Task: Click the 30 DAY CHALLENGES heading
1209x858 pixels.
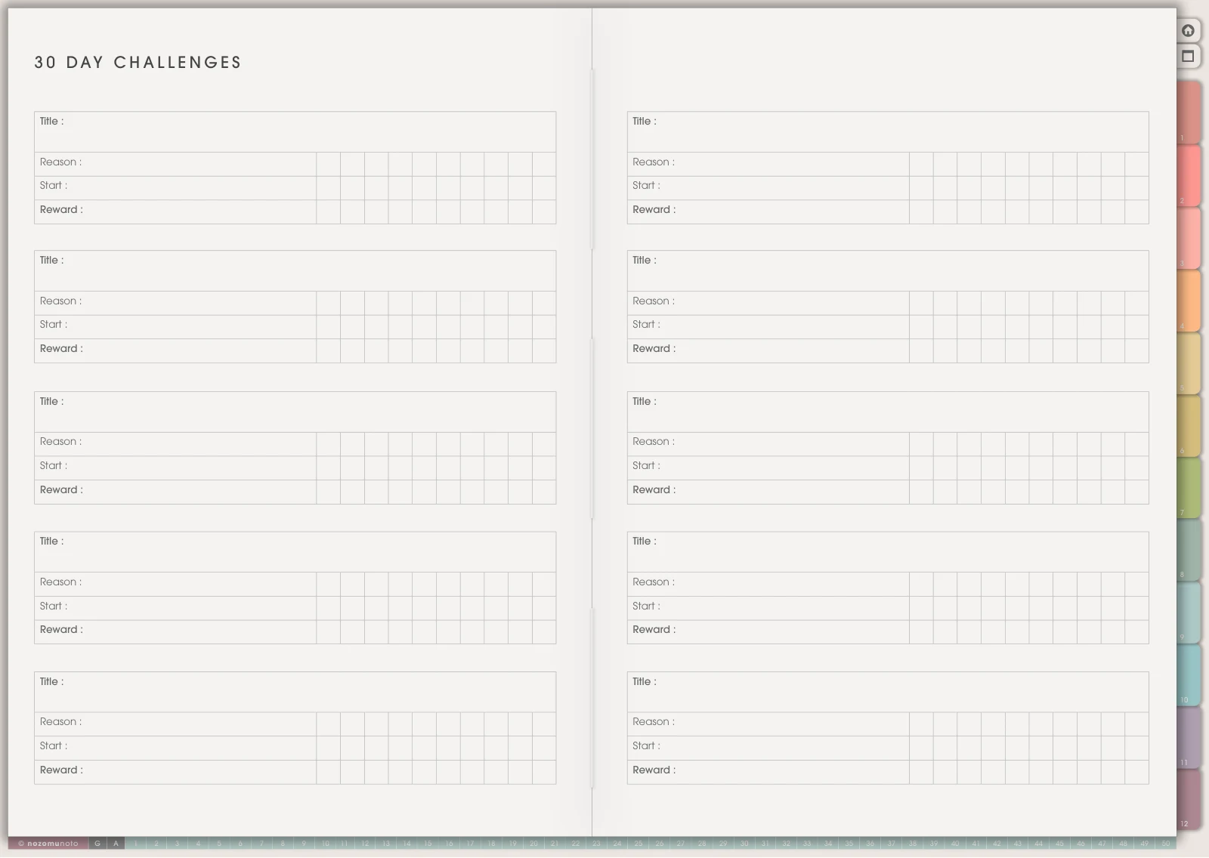Action: [138, 63]
